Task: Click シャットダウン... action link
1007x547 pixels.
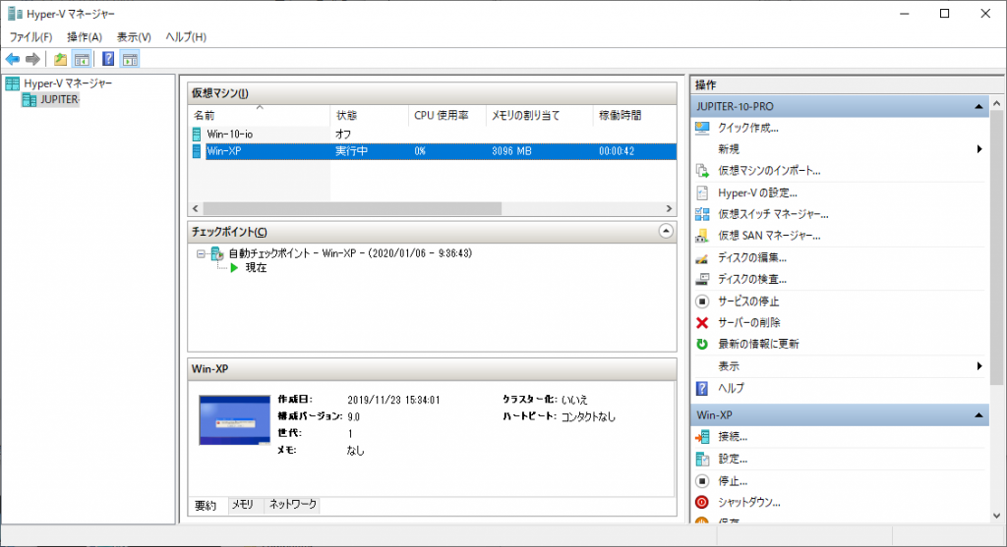Action: 749,502
